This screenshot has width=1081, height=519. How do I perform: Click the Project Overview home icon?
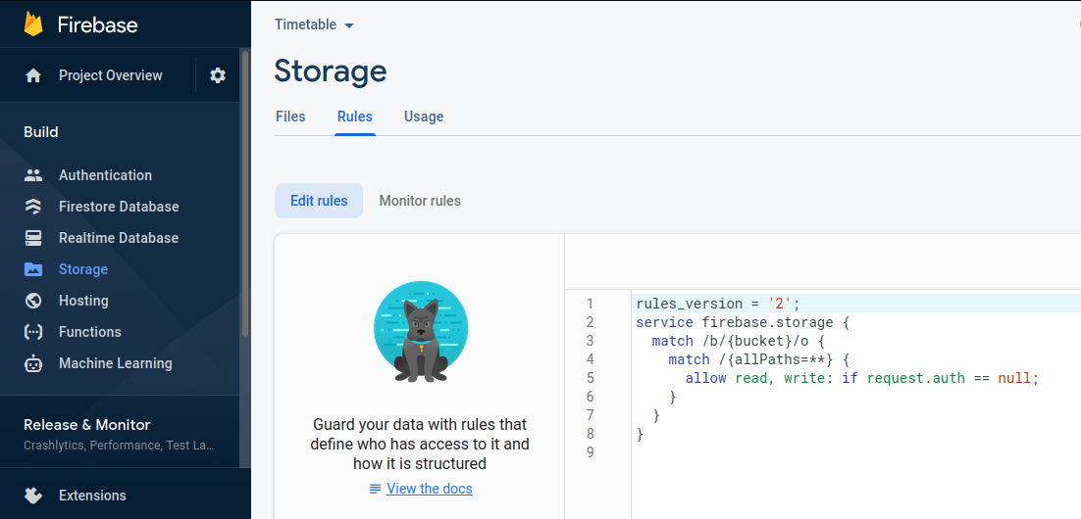33,75
